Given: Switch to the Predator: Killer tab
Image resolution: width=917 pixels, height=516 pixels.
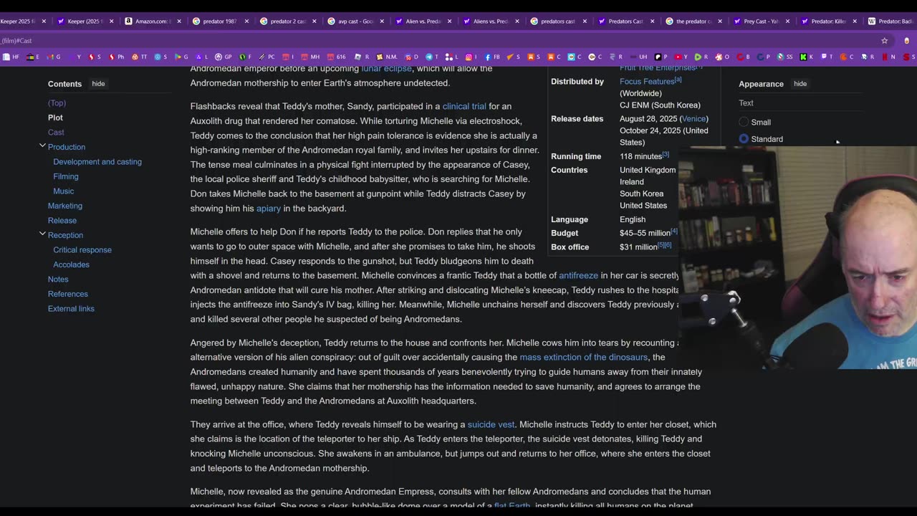Looking at the screenshot, I should 827,21.
